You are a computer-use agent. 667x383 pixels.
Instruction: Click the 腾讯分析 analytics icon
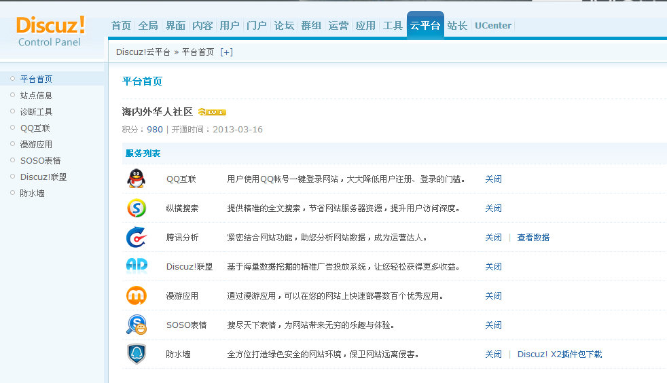coord(137,237)
